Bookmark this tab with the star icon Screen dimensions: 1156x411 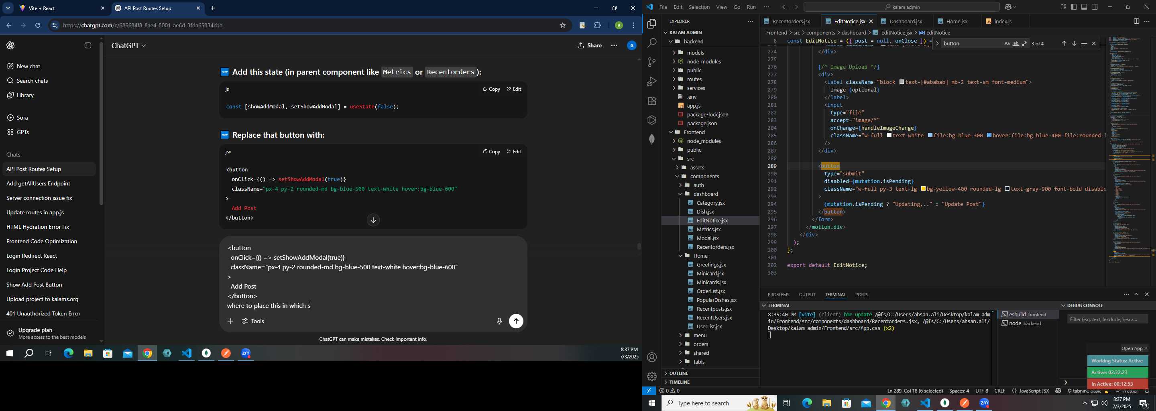562,26
